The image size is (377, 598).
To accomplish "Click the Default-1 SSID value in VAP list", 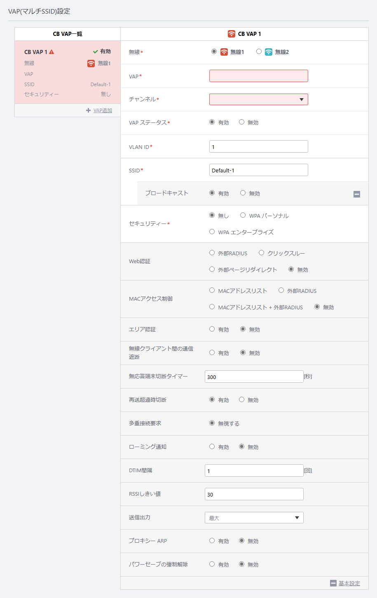I will point(101,85).
